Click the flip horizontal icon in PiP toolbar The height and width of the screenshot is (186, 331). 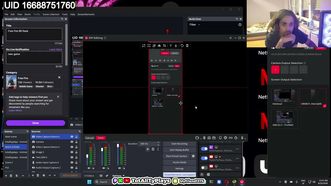[x=159, y=46]
